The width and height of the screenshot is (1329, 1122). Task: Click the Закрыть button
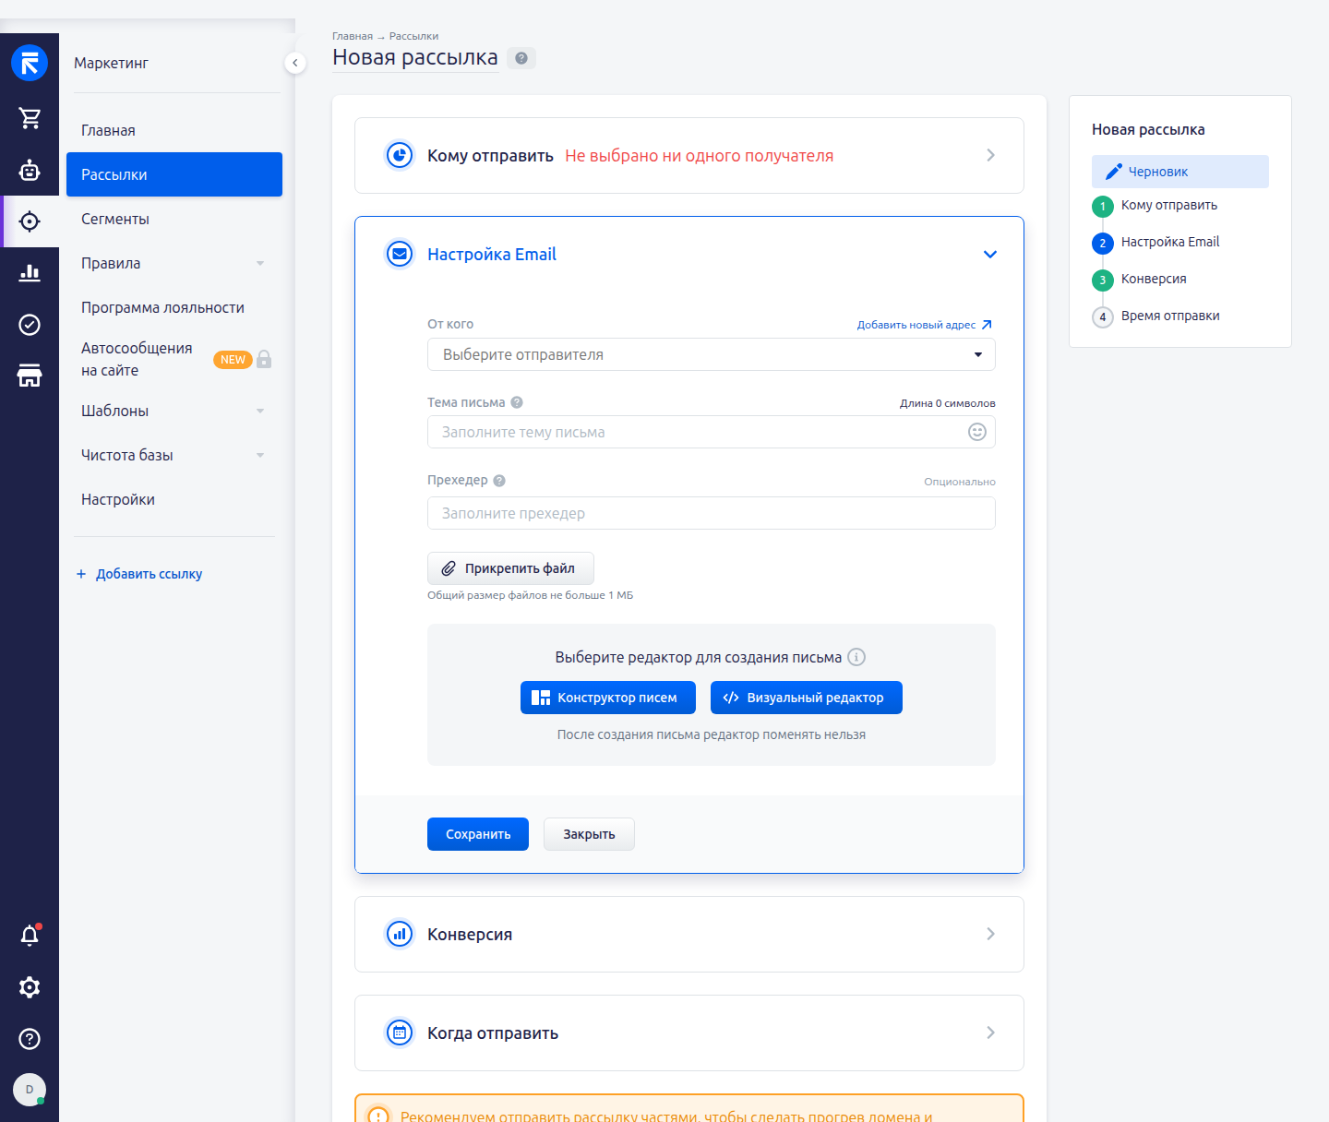tap(589, 834)
